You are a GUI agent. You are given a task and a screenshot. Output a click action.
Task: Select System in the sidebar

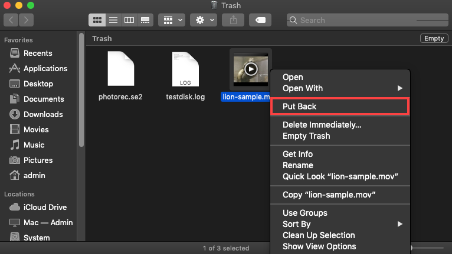(37, 238)
